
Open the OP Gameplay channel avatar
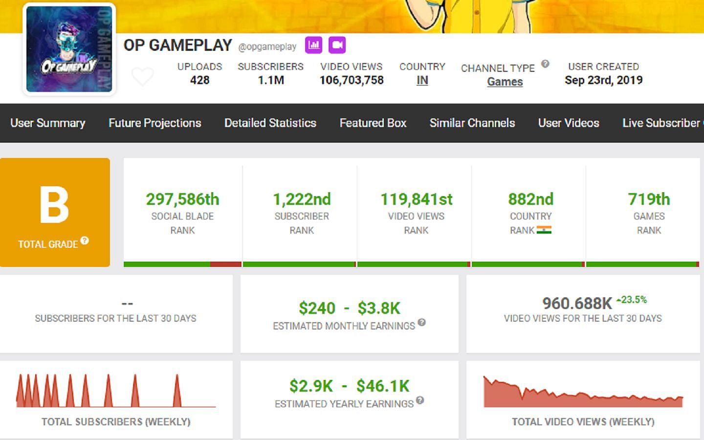[69, 49]
